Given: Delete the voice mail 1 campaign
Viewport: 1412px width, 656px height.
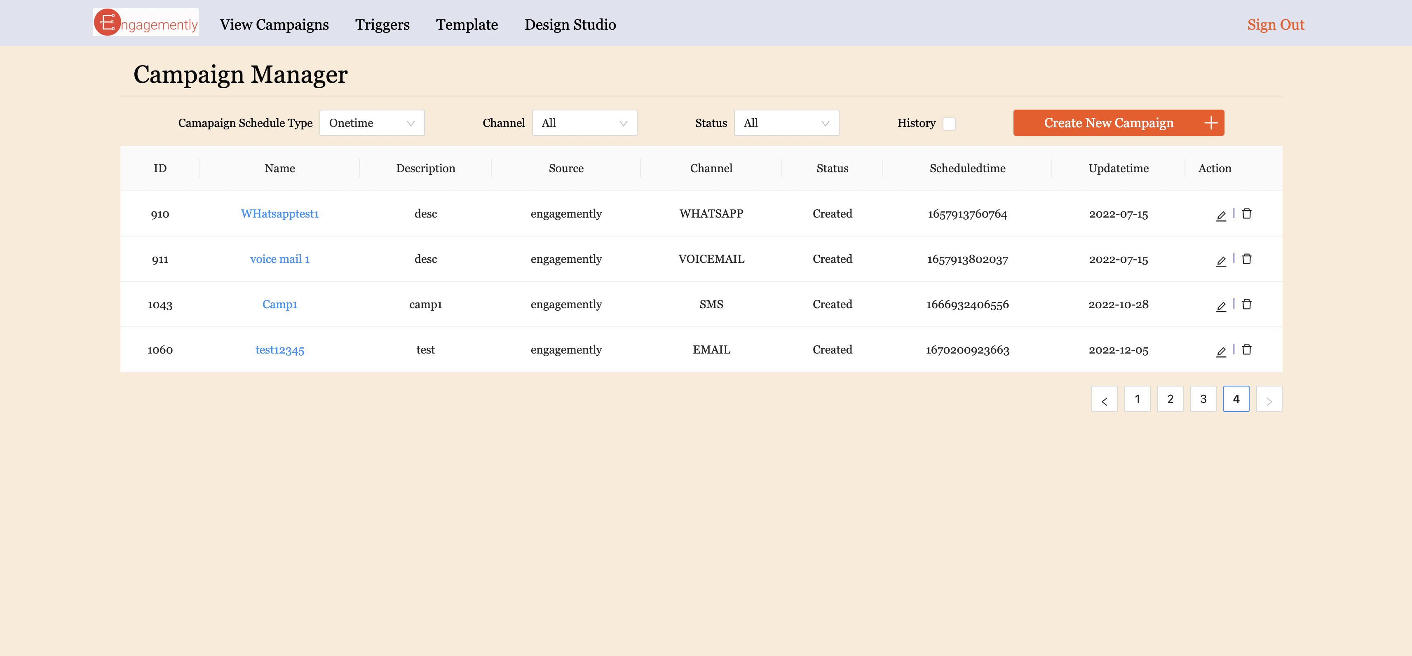Looking at the screenshot, I should click(1246, 259).
